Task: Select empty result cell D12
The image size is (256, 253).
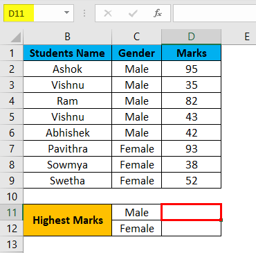Action: [191, 228]
